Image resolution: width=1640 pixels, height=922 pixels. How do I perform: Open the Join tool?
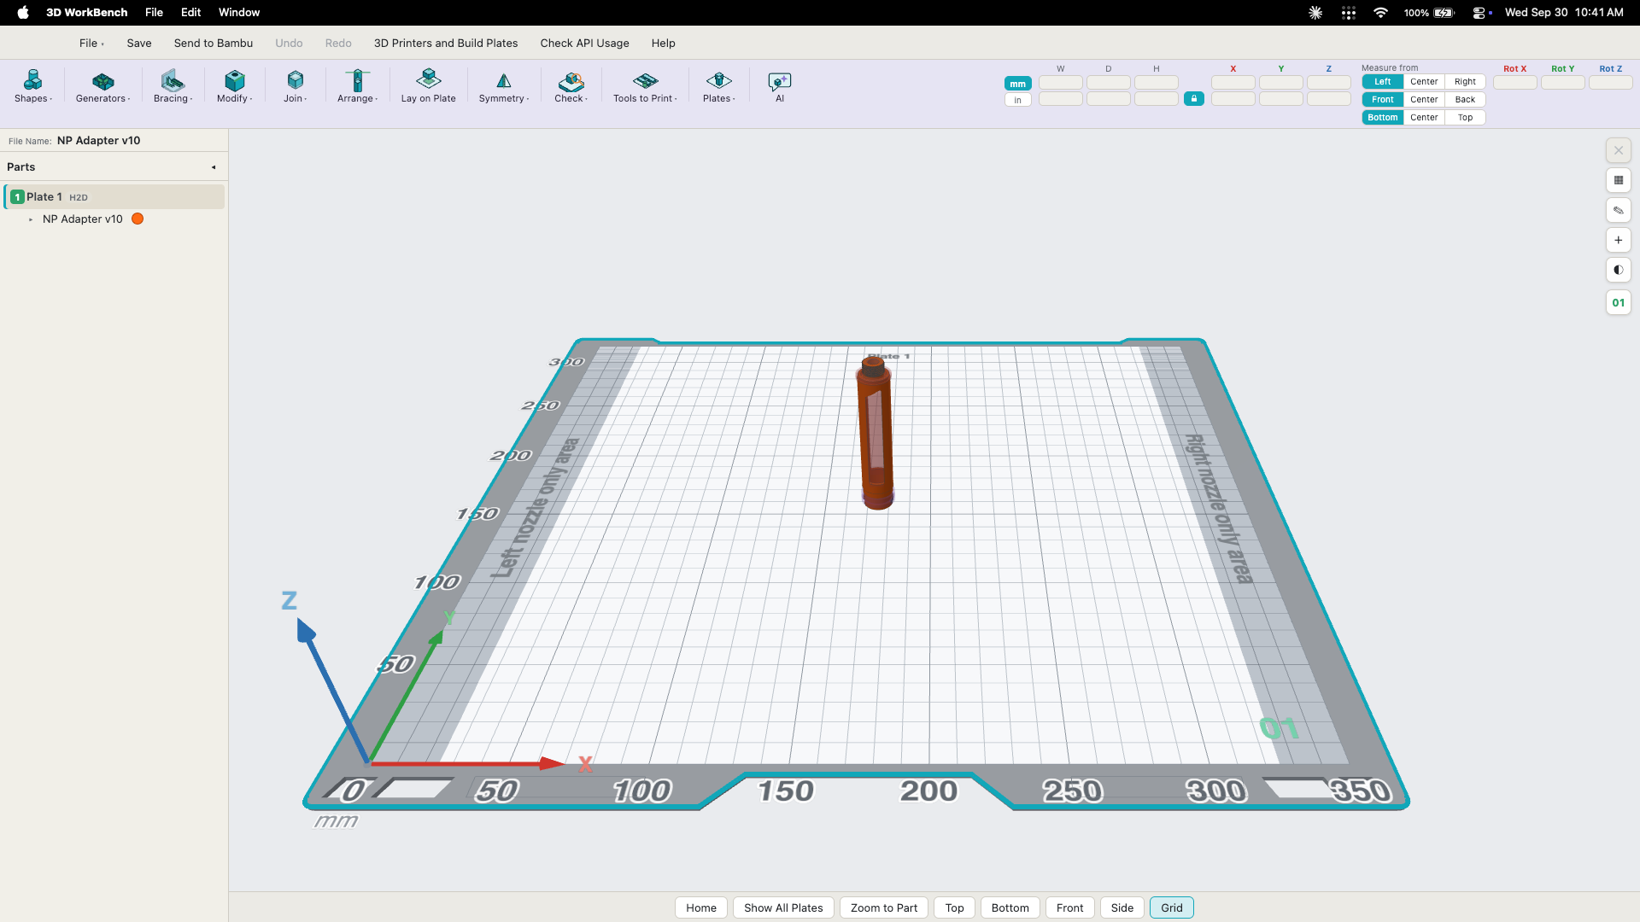point(295,86)
